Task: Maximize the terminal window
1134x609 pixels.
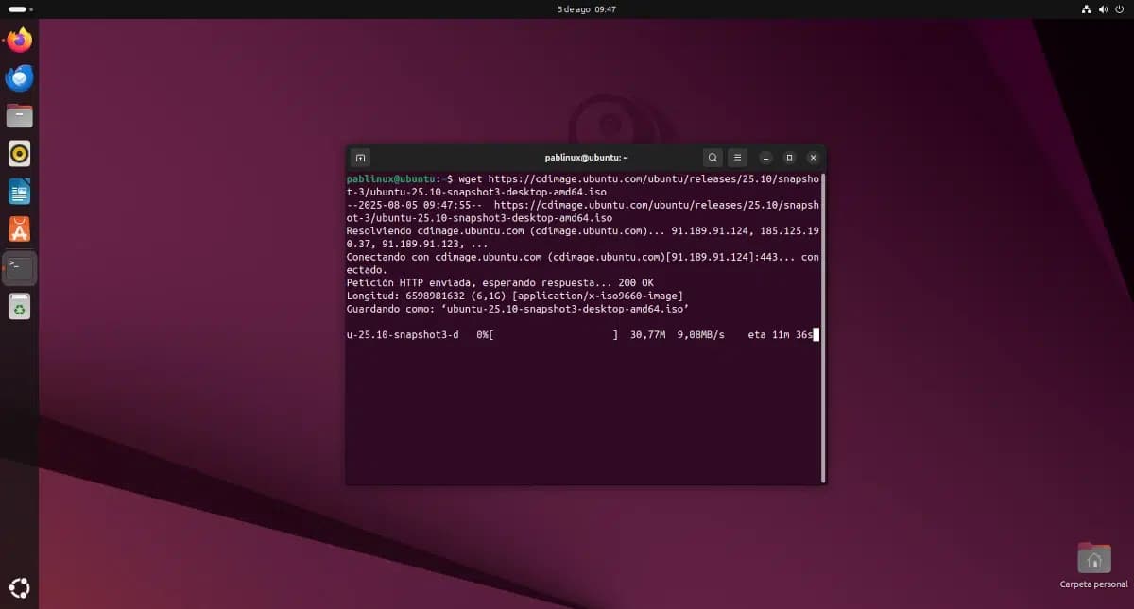Action: pyautogui.click(x=790, y=158)
